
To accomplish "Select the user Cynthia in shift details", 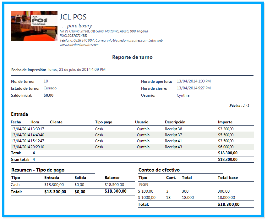I will (183, 95).
